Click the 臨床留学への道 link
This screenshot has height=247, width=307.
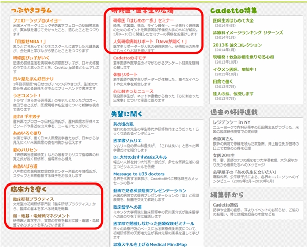click(x=127, y=207)
